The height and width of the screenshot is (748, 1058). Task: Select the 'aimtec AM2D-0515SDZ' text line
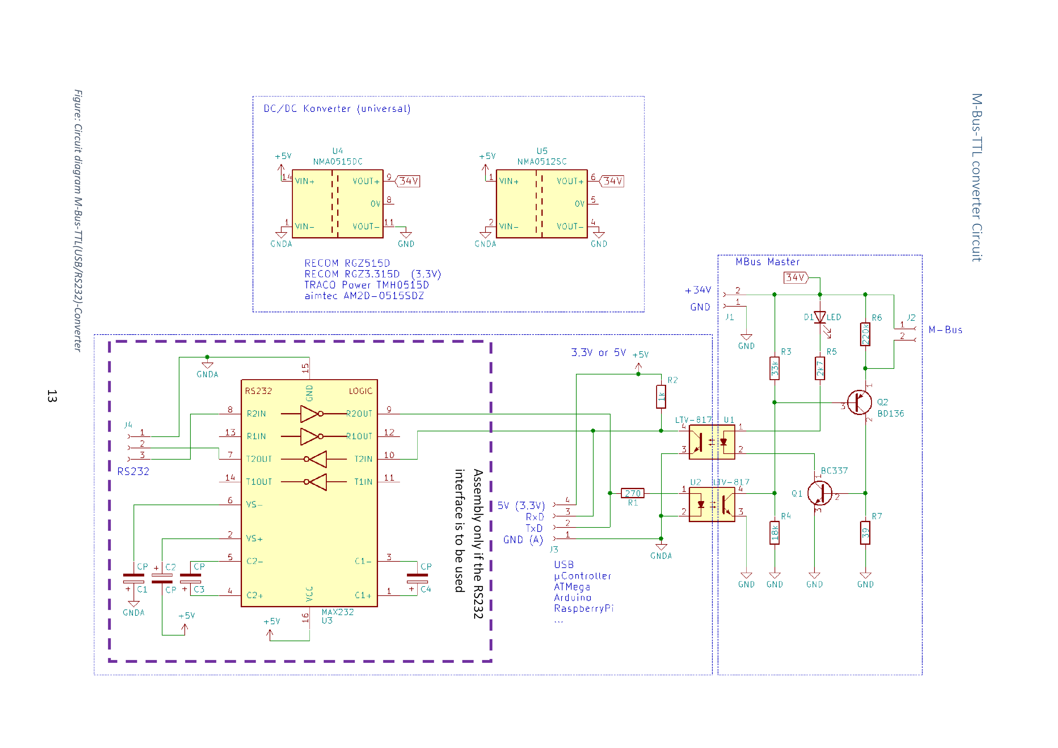coord(364,296)
